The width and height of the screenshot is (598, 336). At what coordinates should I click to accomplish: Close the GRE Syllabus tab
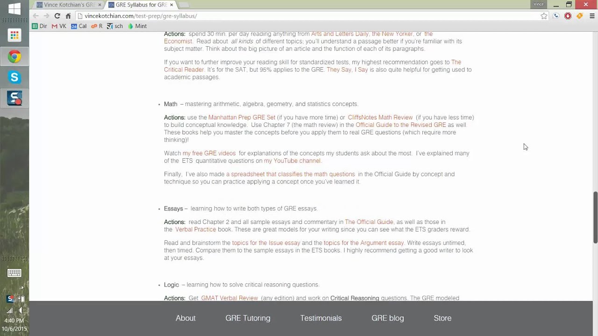coord(171,5)
